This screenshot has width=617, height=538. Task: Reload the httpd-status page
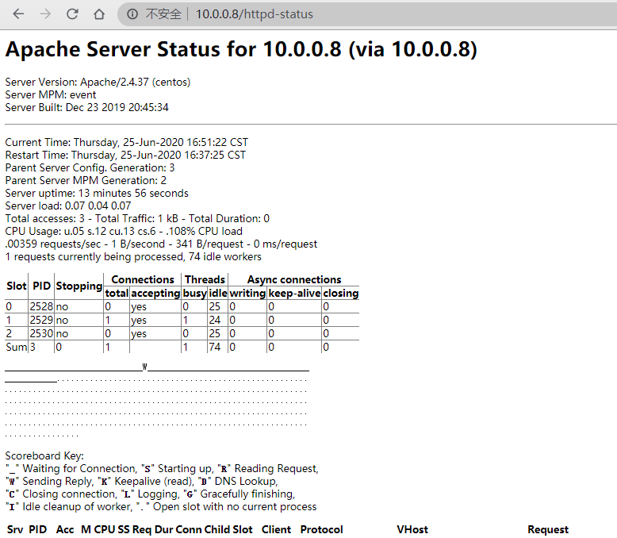[x=72, y=14]
